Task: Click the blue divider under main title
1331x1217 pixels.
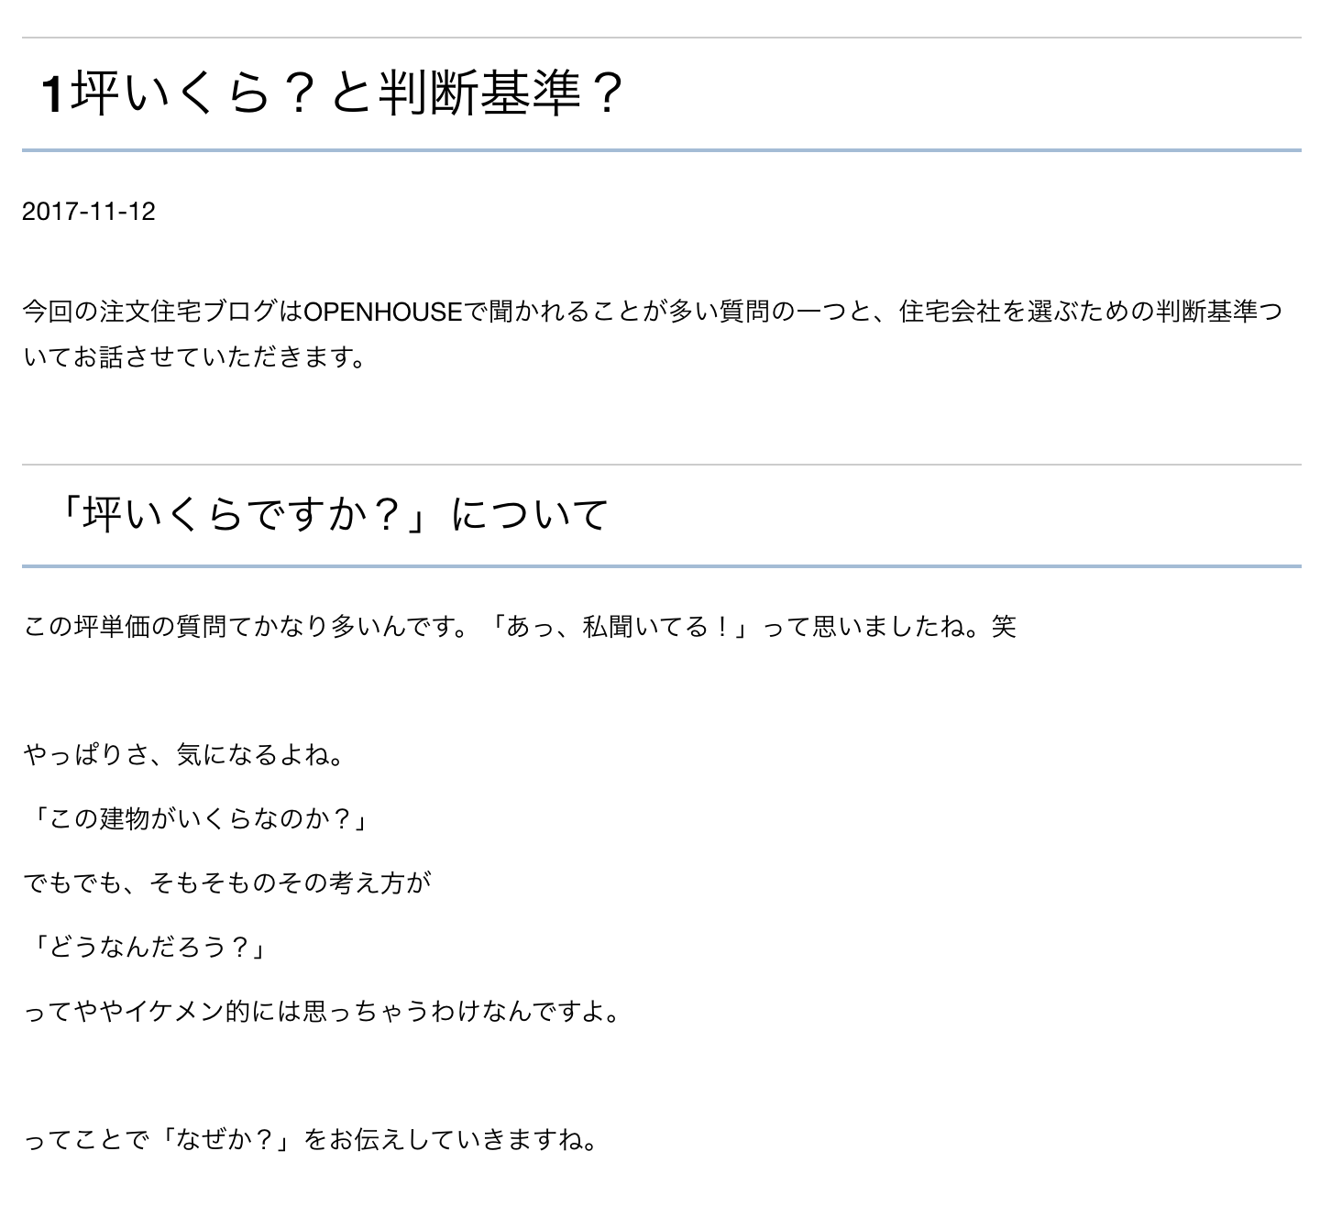Action: (662, 149)
